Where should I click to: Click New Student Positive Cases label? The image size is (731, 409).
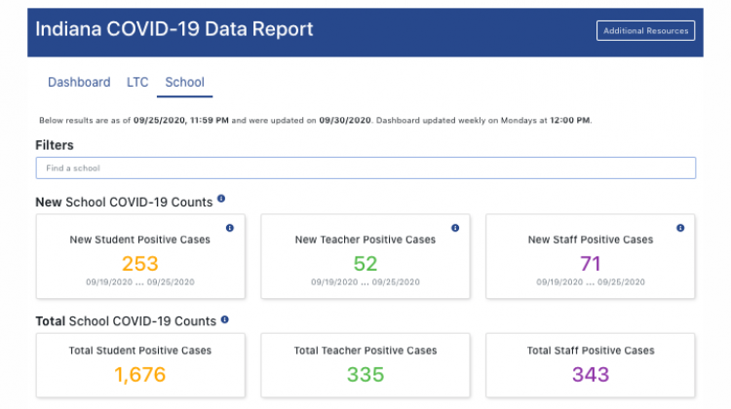pyautogui.click(x=139, y=240)
